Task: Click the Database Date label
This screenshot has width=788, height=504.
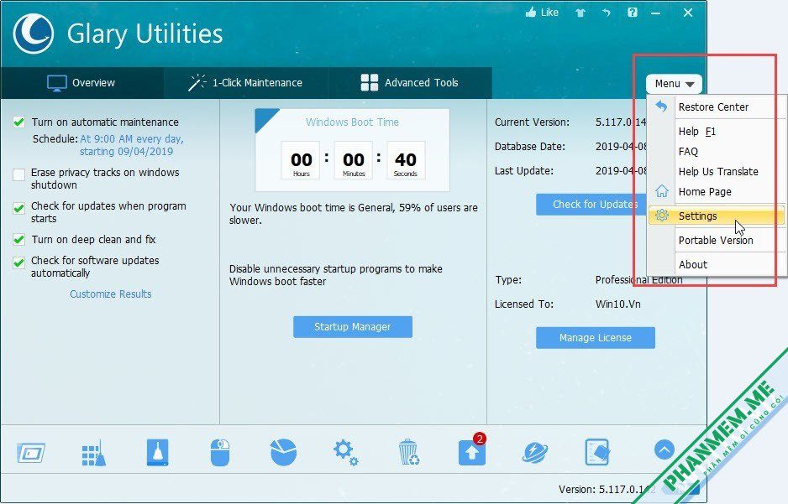Action: pyautogui.click(x=530, y=147)
